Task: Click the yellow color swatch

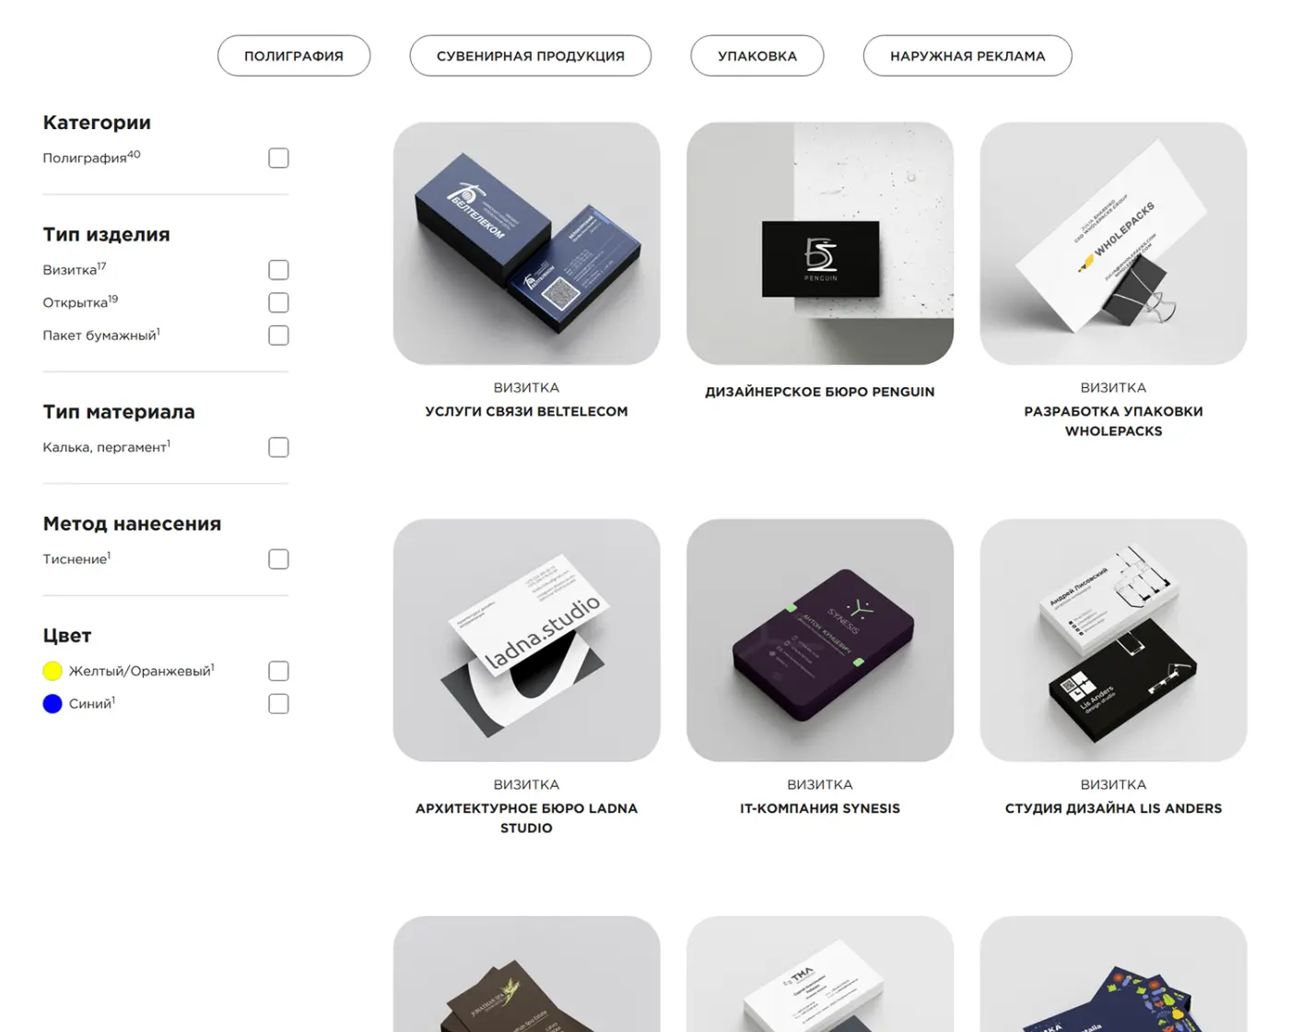Action: coord(53,671)
